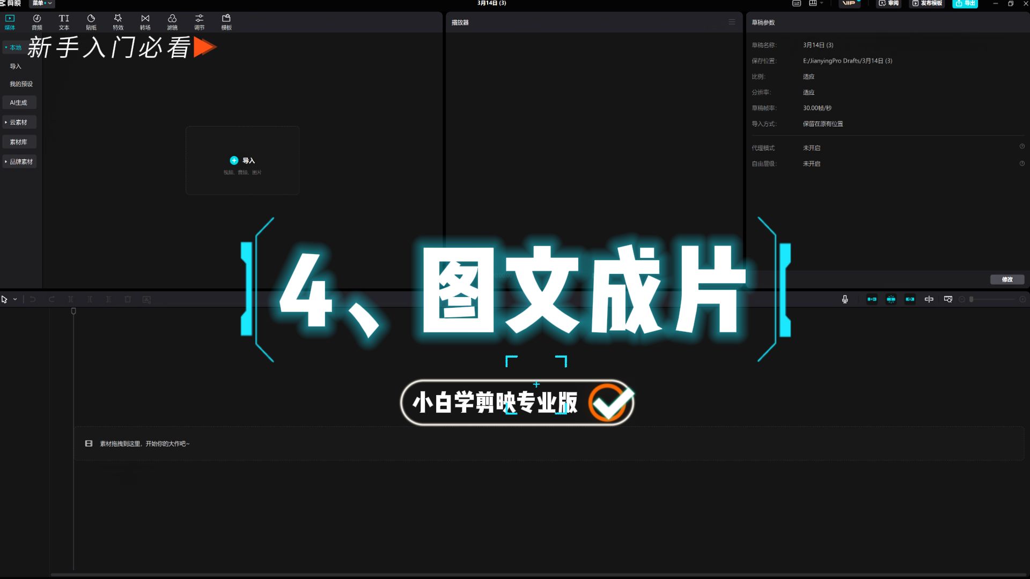Viewport: 1030px width, 579px height.
Task: Click the timeline zoom-out icon
Action: [x=962, y=299]
